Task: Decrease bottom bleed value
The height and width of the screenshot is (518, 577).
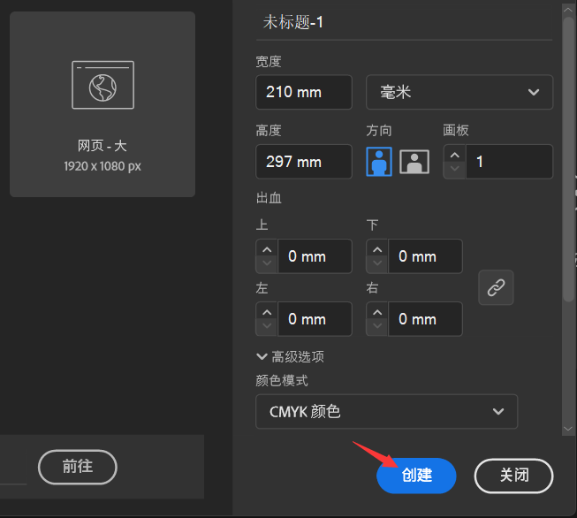Action: coord(376,263)
